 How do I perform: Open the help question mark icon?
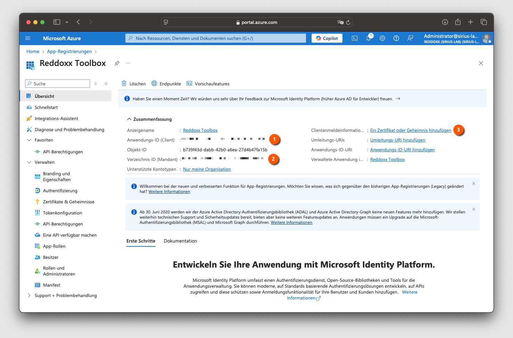396,38
